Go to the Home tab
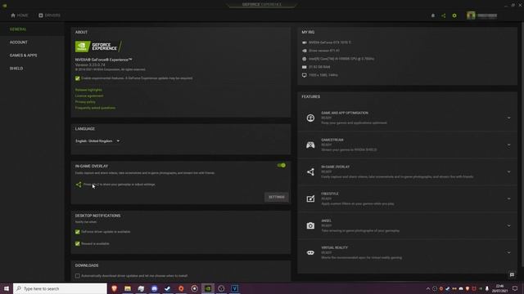Viewport: 524px width, 294px height. point(20,16)
